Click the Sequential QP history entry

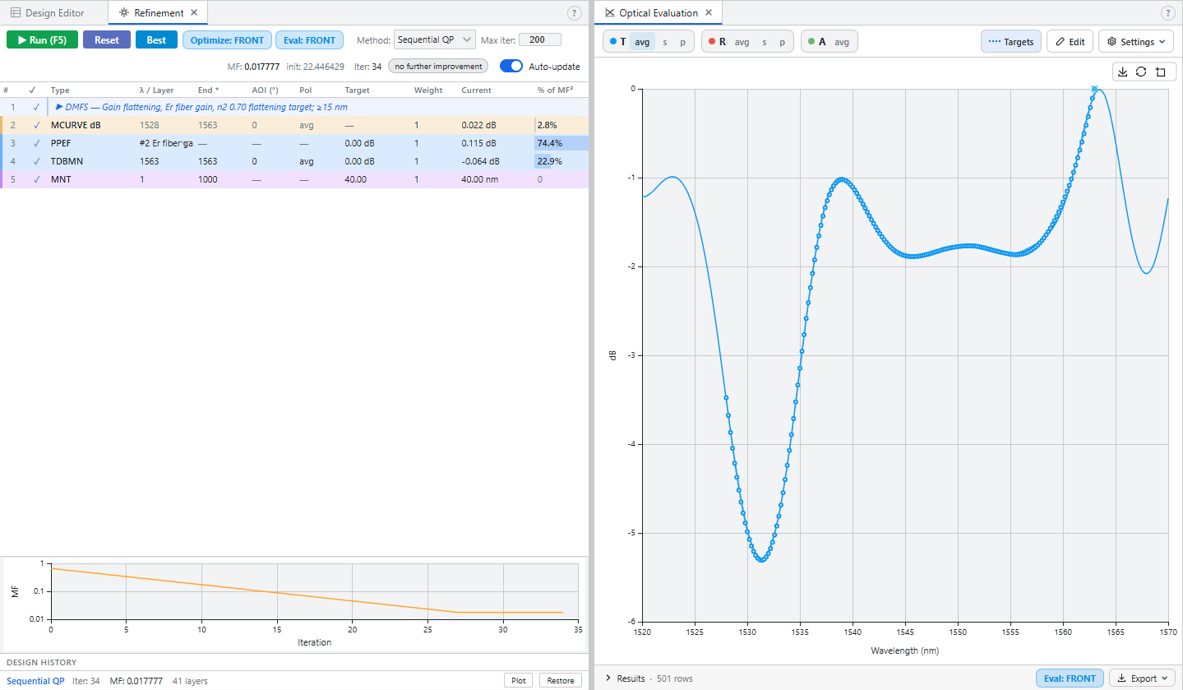[35, 681]
